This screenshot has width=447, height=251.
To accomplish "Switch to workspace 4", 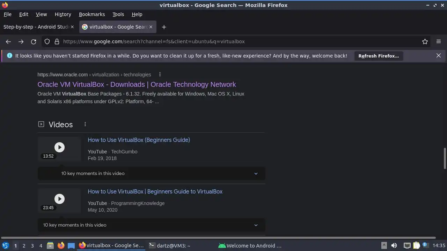I will coord(41,246).
